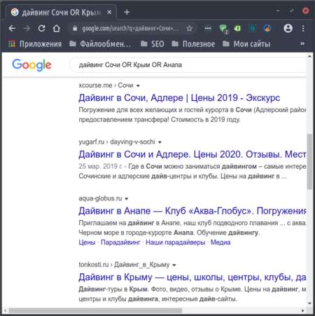Open the SEO bookmark folder
The width and height of the screenshot is (315, 316).
(153, 44)
